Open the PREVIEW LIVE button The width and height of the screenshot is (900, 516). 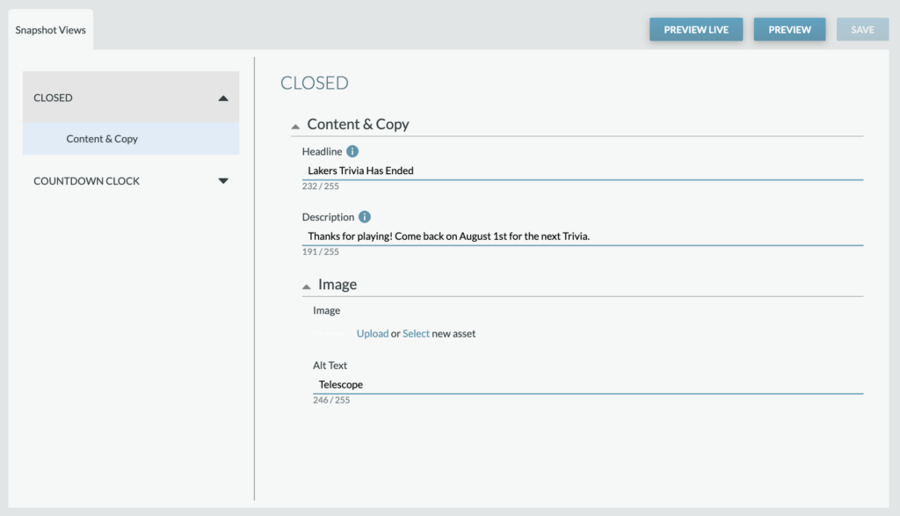[x=696, y=29]
